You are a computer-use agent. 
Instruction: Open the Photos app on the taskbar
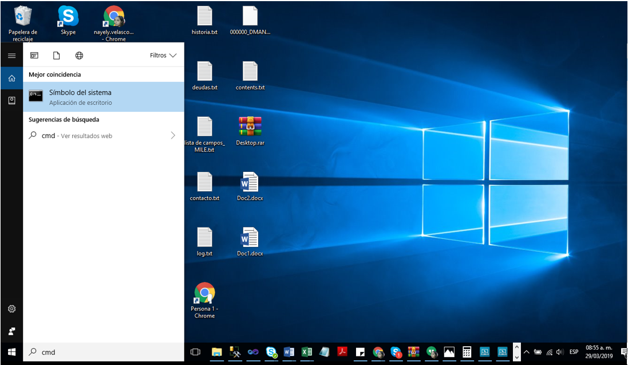[449, 352]
